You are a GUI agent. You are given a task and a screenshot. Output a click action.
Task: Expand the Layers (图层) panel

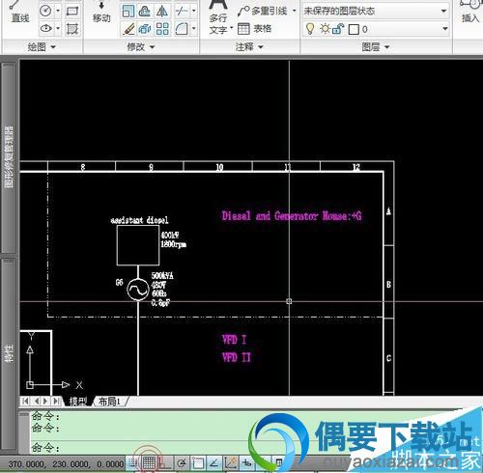pyautogui.click(x=376, y=47)
